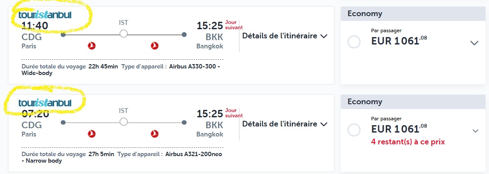The height and width of the screenshot is (174, 489).
Task: Click the IST stopover circle on the 22h 45min flight
Action: coord(124,34)
